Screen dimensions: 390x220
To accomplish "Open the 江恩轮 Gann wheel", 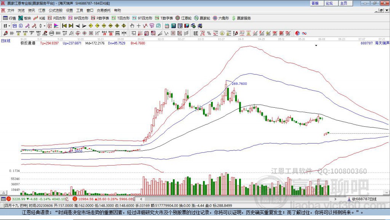I will 183,18.
